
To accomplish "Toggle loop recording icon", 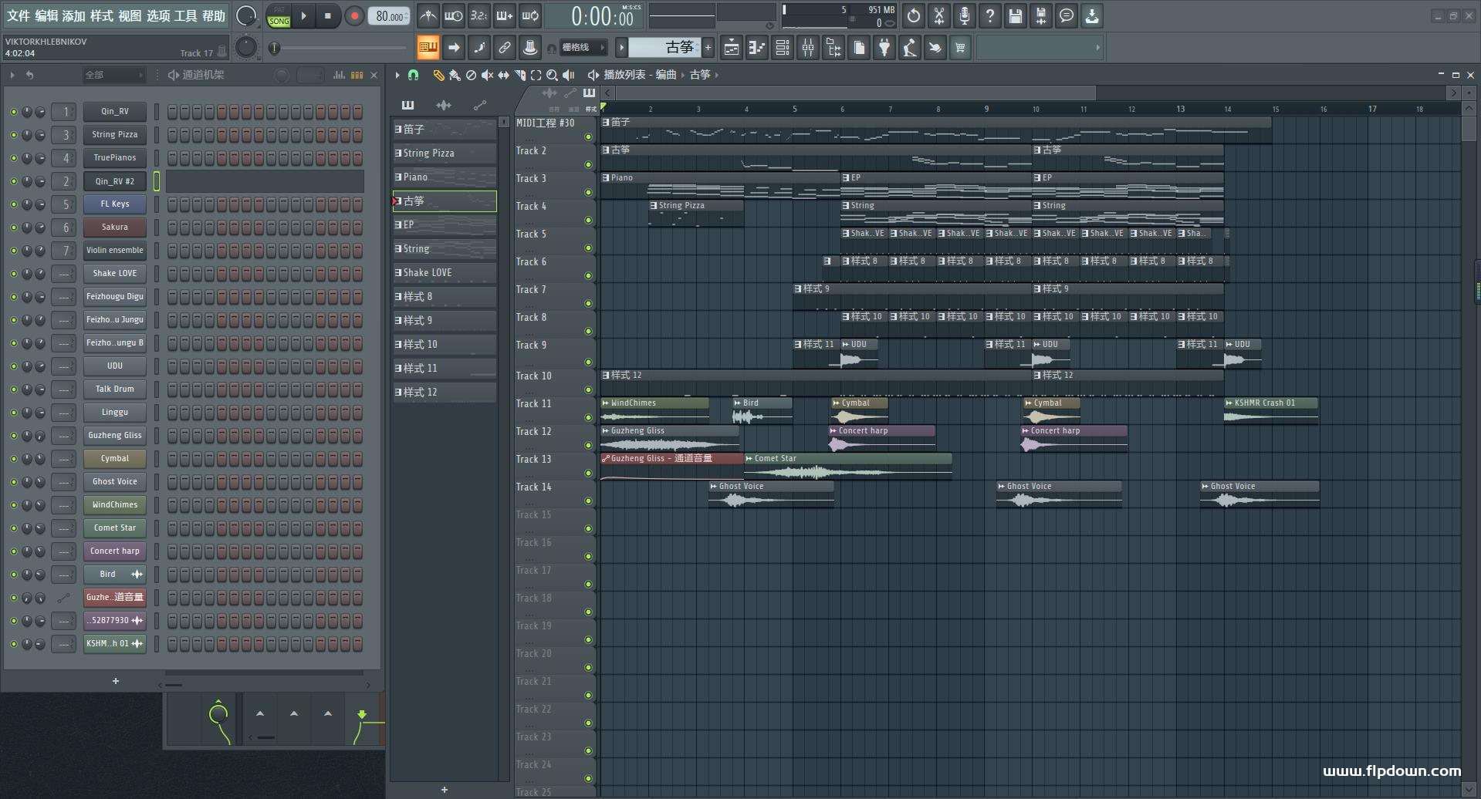I will click(529, 15).
